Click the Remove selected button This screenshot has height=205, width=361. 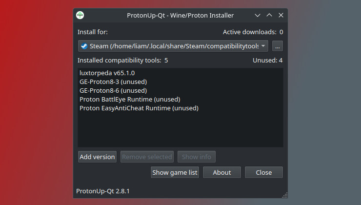pyautogui.click(x=147, y=157)
